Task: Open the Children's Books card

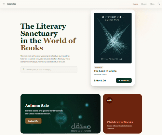Action: click(122, 114)
